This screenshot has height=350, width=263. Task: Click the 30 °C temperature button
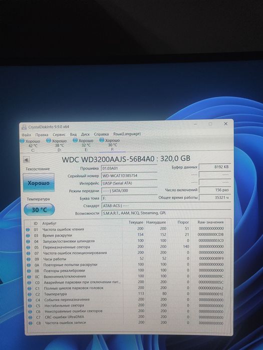pyautogui.click(x=39, y=210)
